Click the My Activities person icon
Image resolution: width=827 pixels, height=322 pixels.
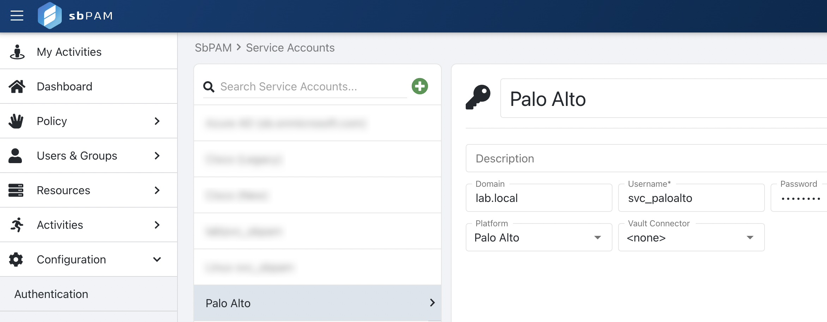click(17, 52)
